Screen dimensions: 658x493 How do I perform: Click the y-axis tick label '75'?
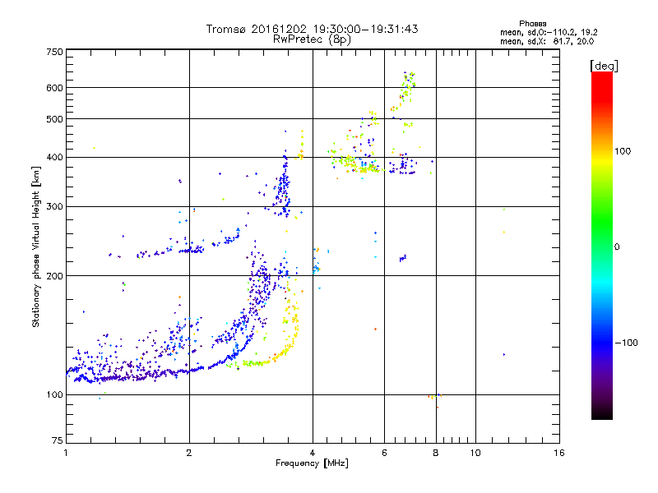click(x=58, y=440)
